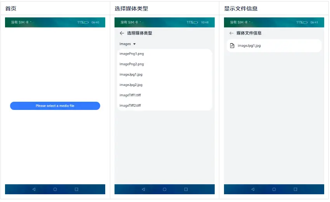Tap home circle on 选择媒体类型 screen
This screenshot has height=202, width=330.
coord(165,189)
